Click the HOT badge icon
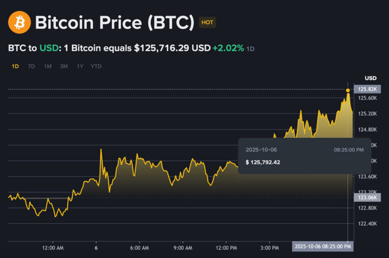 (x=207, y=22)
